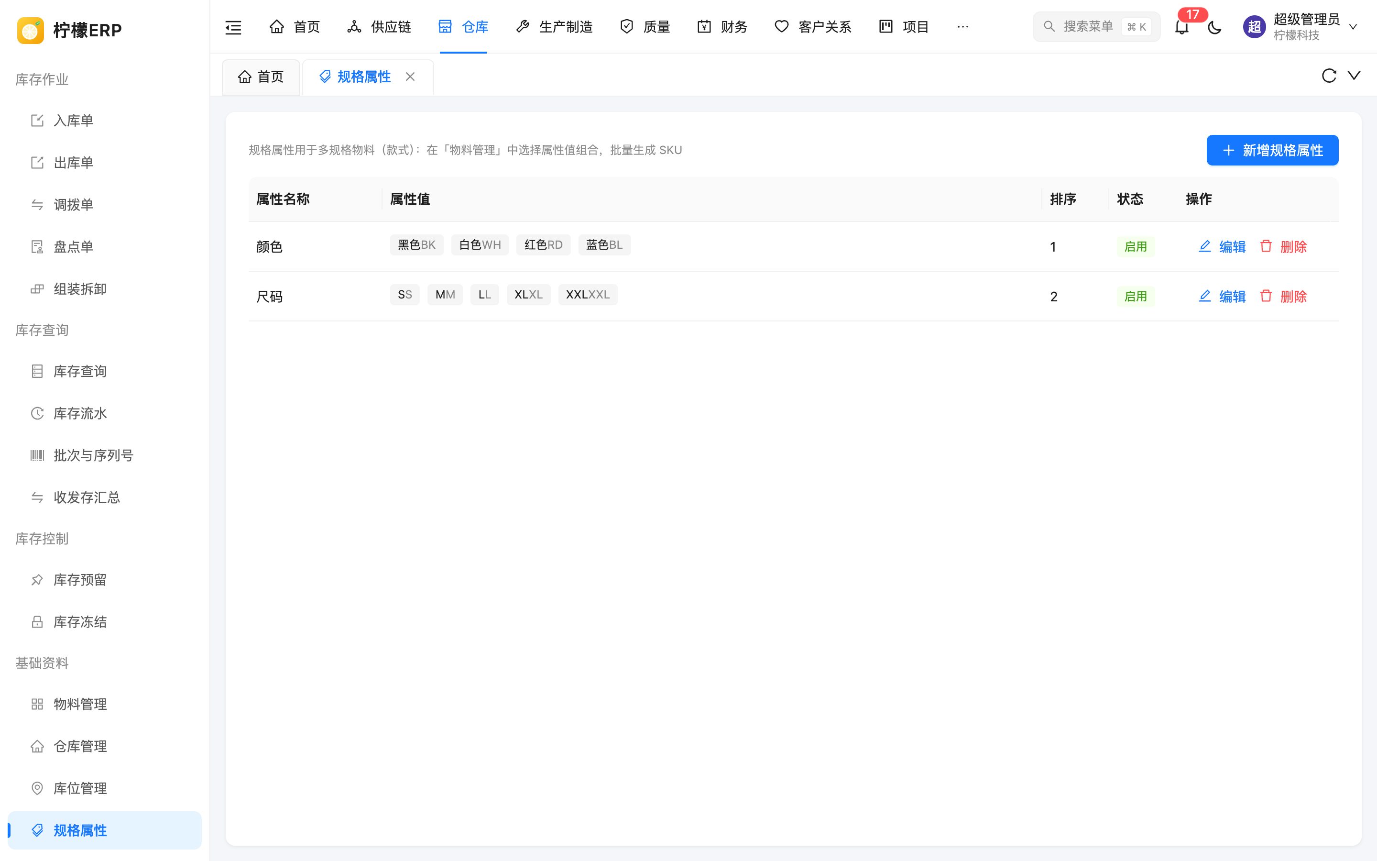
Task: Open 批次与序列号 in the sidebar
Action: 105,455
